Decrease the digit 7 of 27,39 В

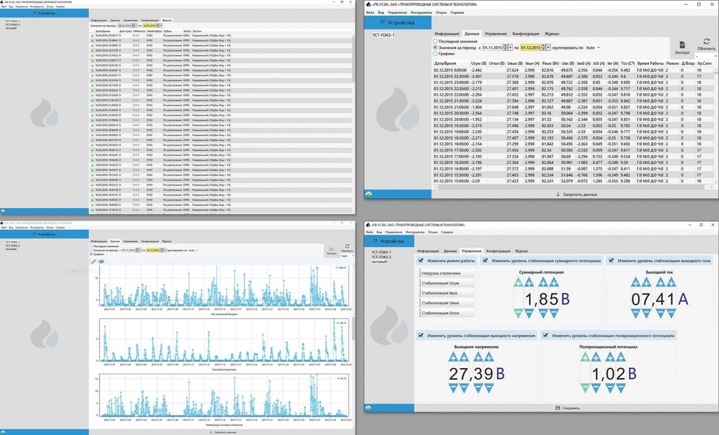click(x=464, y=388)
